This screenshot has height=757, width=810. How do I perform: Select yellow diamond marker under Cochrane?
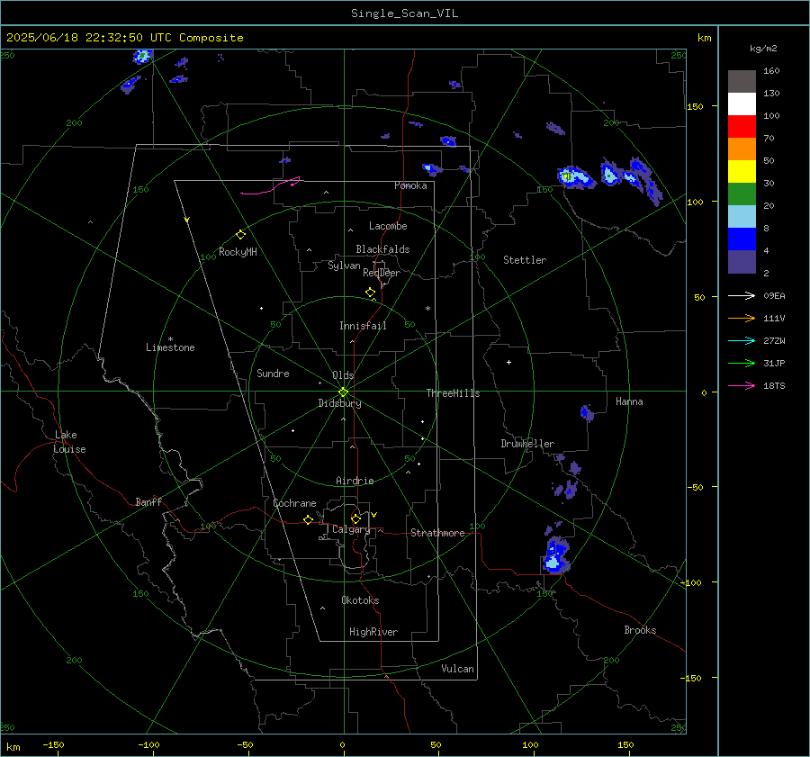coord(308,519)
